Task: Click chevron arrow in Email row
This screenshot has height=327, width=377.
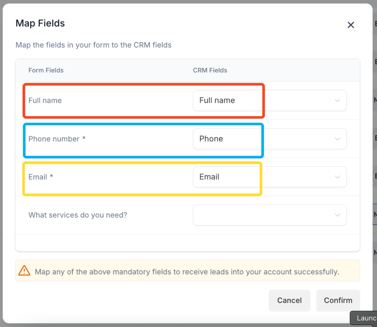Action: 338,177
